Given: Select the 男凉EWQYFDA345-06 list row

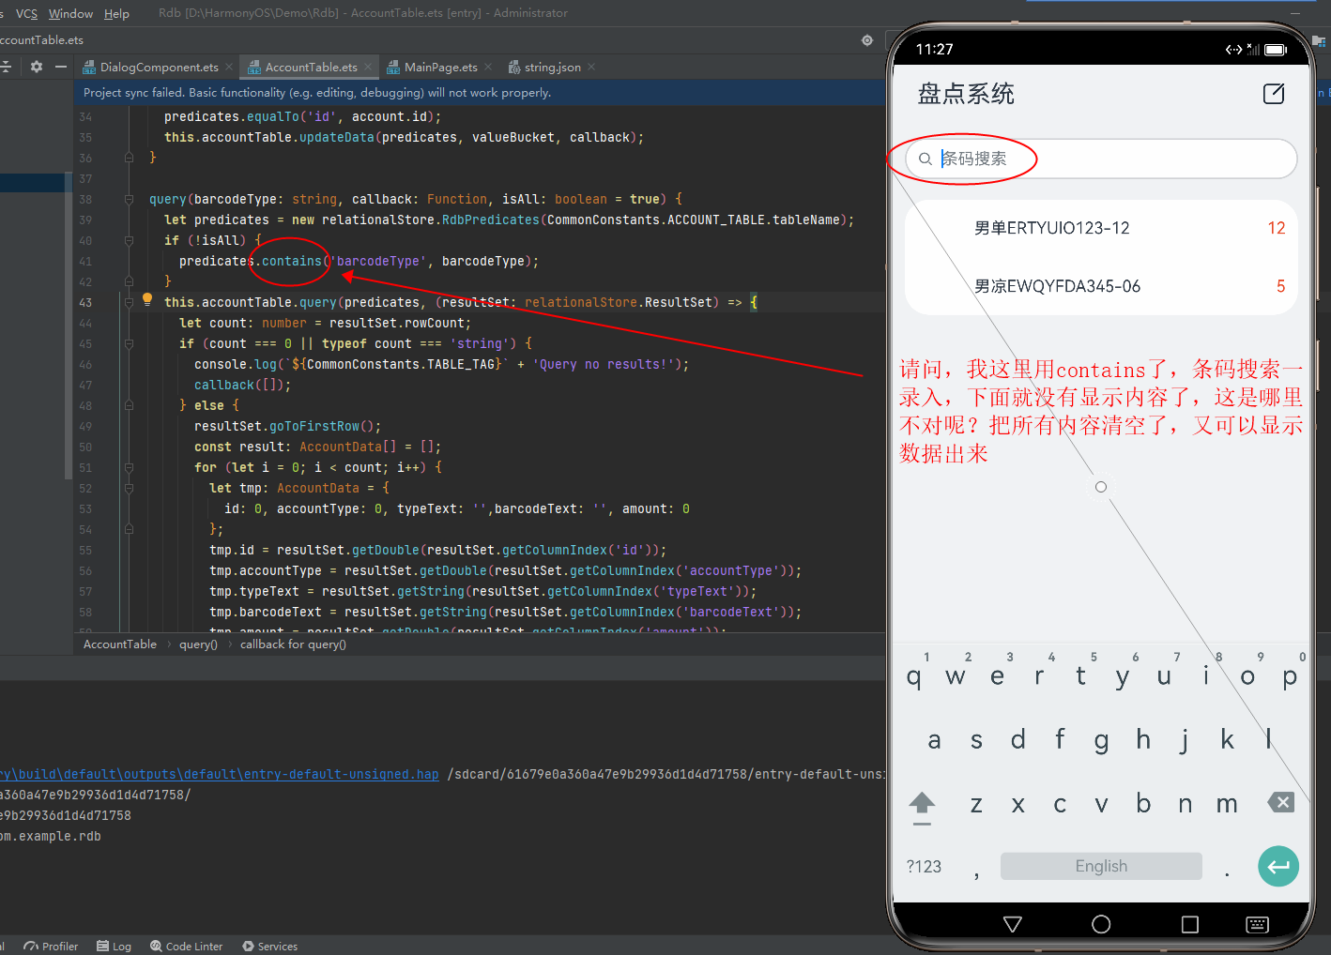Looking at the screenshot, I should (1101, 286).
